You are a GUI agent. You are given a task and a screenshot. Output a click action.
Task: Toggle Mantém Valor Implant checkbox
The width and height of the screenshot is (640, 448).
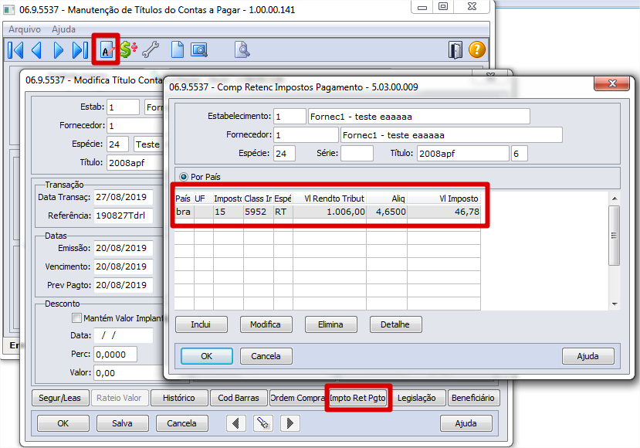coord(76,317)
